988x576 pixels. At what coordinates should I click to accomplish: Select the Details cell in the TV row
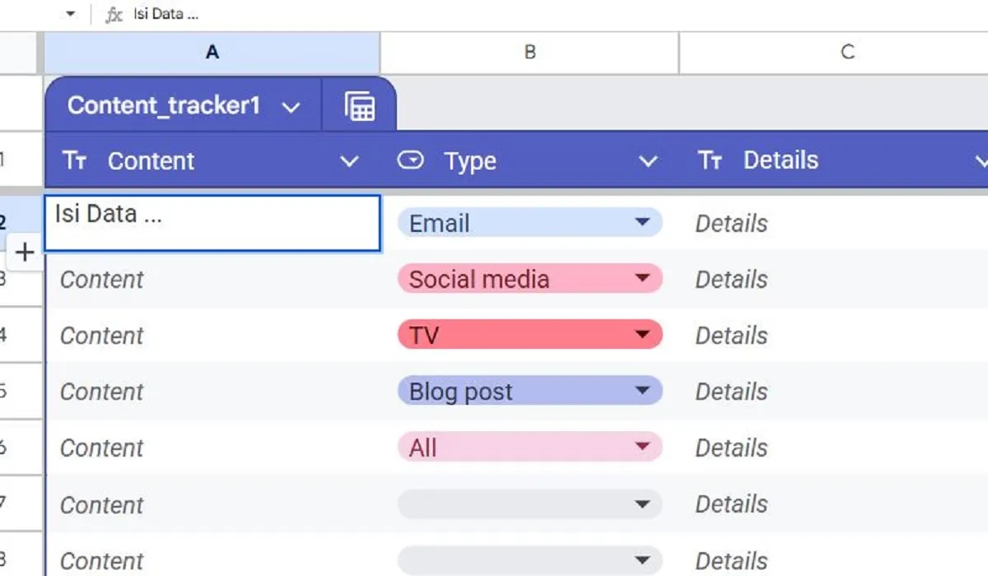833,335
